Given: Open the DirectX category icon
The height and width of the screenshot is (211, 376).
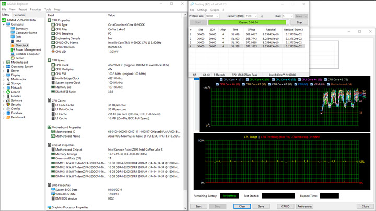Looking at the screenshot, I should click(8, 92).
